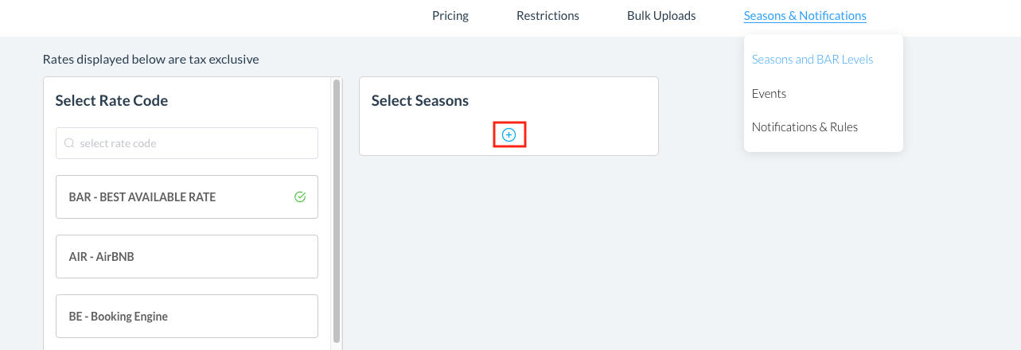Select Seasons and BAR Levels menu entry
The width and height of the screenshot is (1021, 350).
coord(812,60)
